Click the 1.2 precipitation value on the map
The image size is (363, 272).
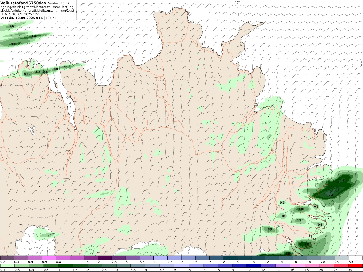tap(307, 244)
